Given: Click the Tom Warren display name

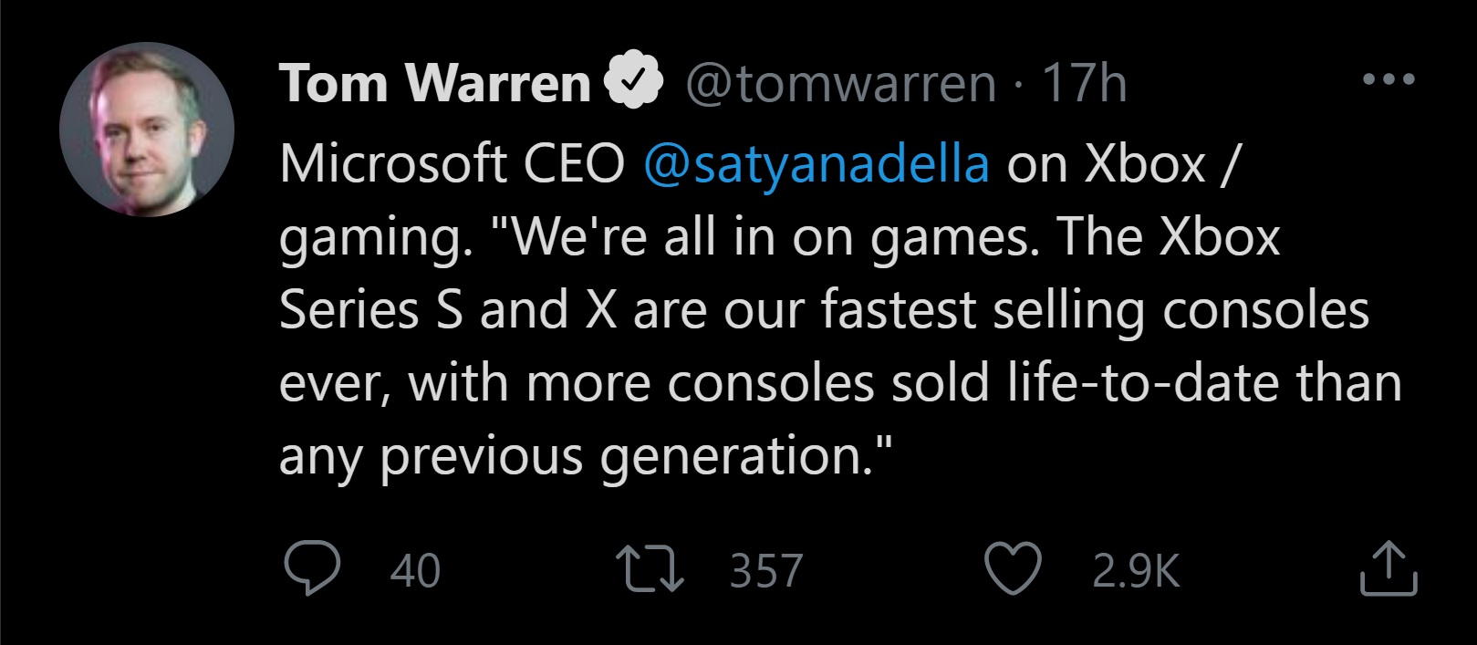Looking at the screenshot, I should [435, 84].
